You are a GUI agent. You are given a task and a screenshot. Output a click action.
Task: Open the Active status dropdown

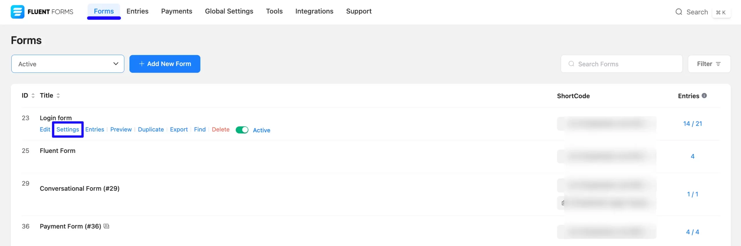point(68,64)
